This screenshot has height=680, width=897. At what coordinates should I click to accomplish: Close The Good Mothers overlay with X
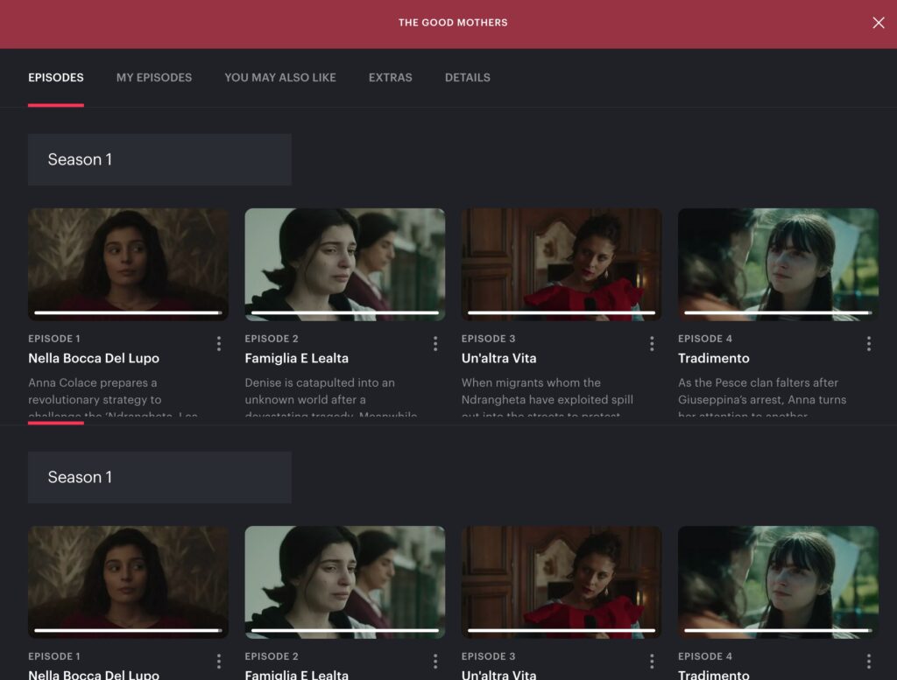(x=878, y=22)
